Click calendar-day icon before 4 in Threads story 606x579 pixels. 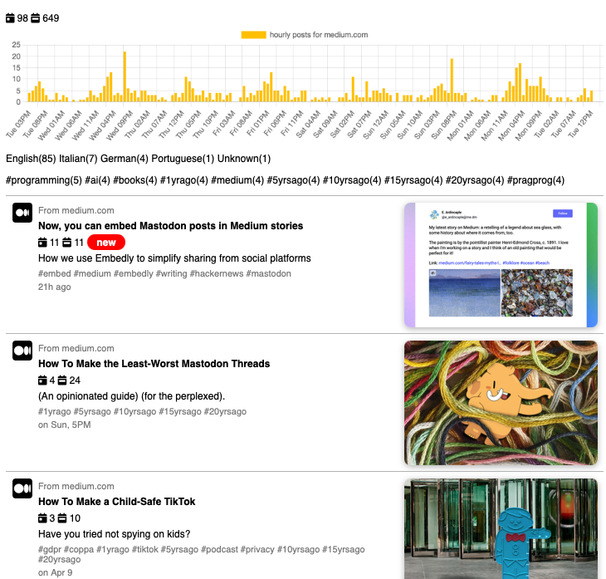click(x=42, y=380)
